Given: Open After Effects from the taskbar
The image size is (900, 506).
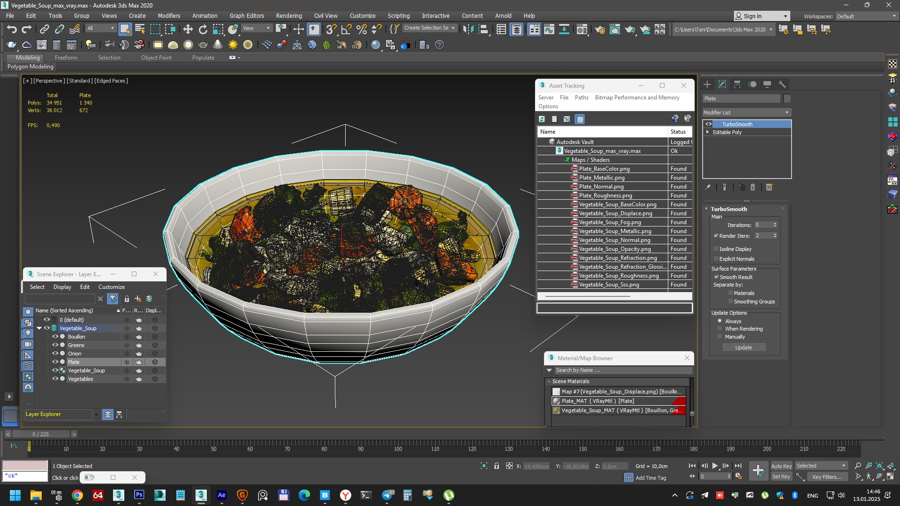Looking at the screenshot, I should (x=222, y=495).
